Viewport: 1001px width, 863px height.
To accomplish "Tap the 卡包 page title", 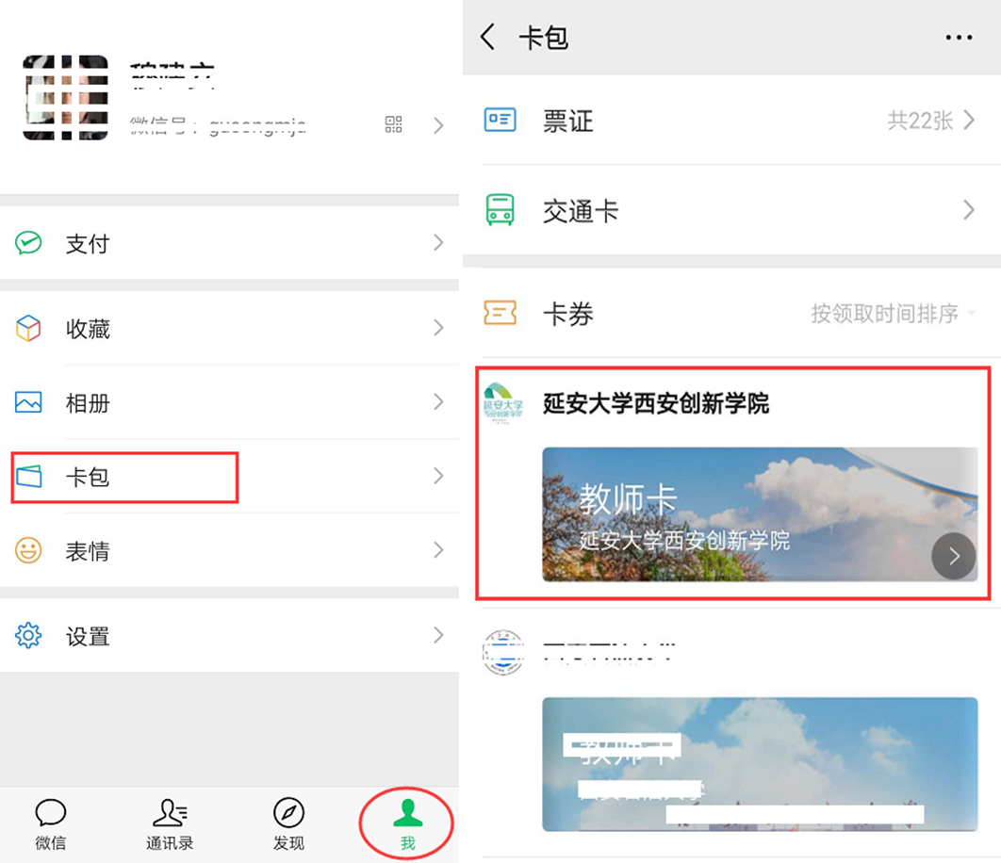I will coord(543,38).
